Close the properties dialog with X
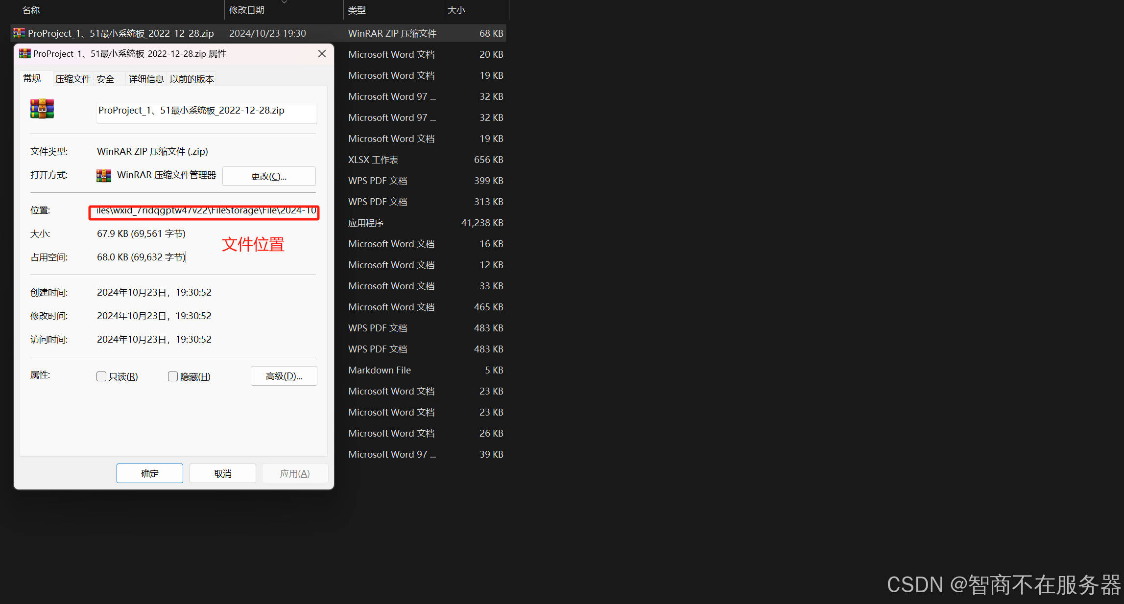Viewport: 1124px width, 604px height. (x=322, y=54)
